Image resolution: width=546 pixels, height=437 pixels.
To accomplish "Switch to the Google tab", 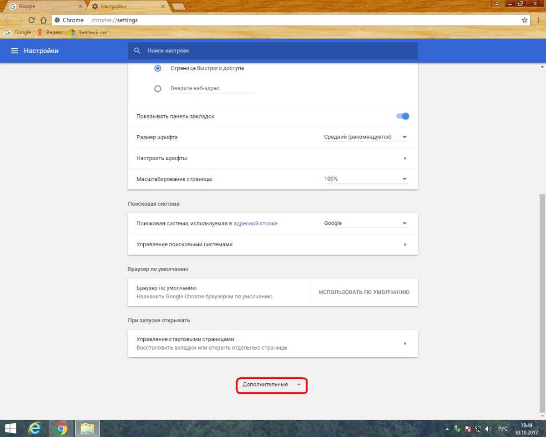I will 43,6.
